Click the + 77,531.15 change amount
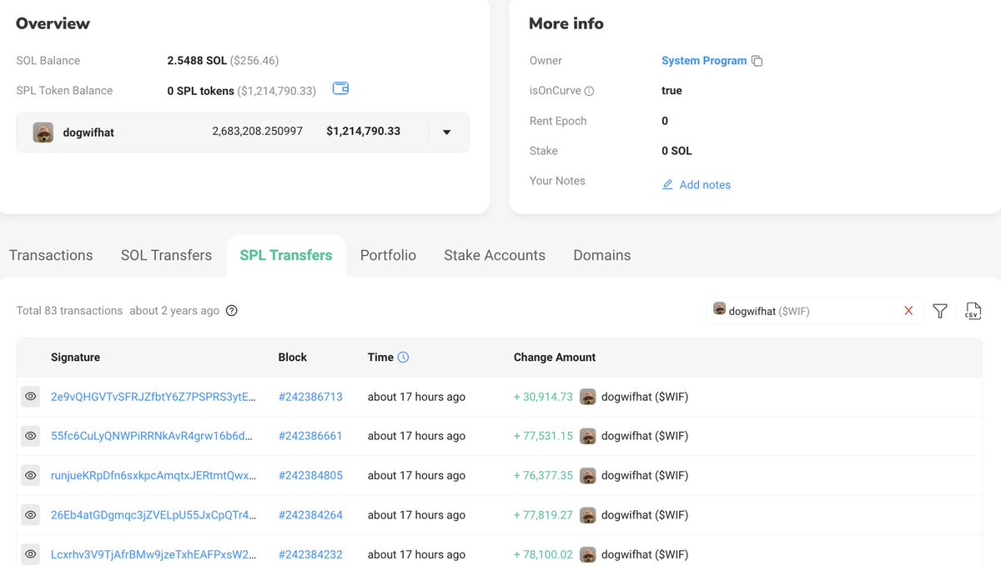The height and width of the screenshot is (566, 1001). 543,436
